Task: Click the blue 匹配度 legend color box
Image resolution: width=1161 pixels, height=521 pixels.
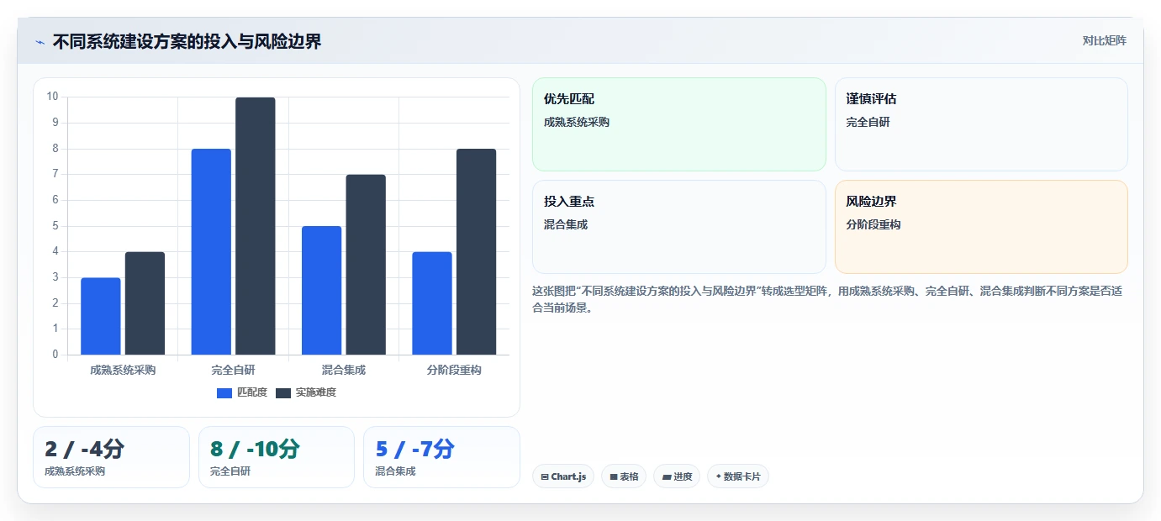Action: coord(224,393)
